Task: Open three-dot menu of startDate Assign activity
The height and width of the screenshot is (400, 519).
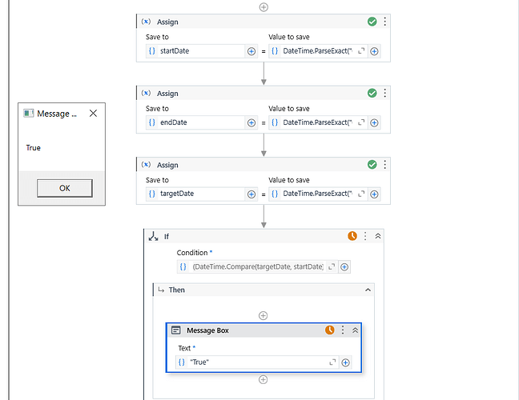Action: (384, 22)
